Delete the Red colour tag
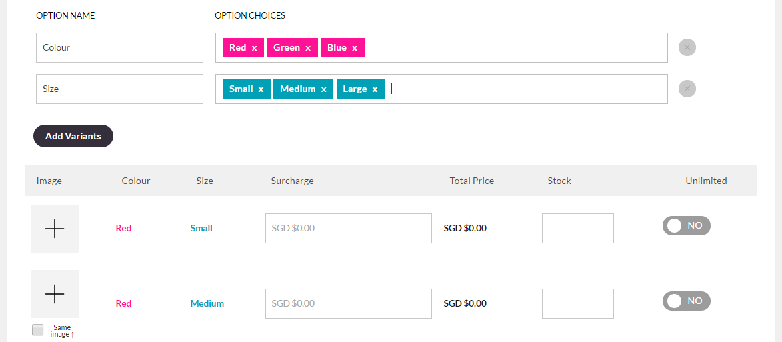 point(255,48)
